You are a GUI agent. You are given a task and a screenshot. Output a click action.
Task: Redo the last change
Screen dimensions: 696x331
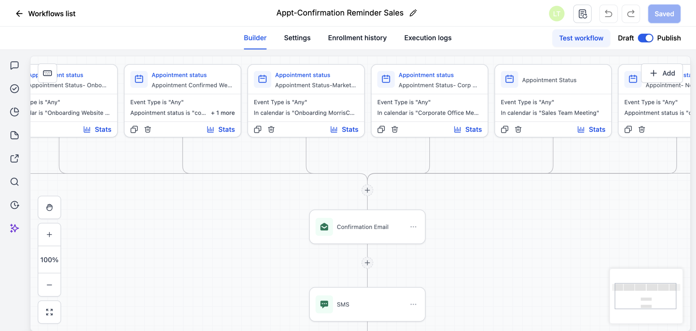(631, 14)
